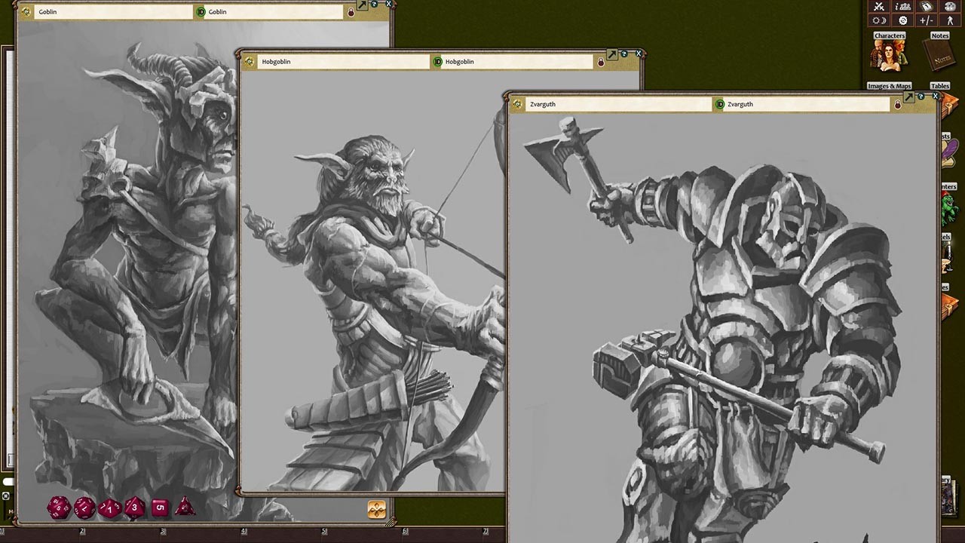Toggle the padlock on the Goblin window
Viewport: 965px width, 543px height.
click(x=350, y=12)
